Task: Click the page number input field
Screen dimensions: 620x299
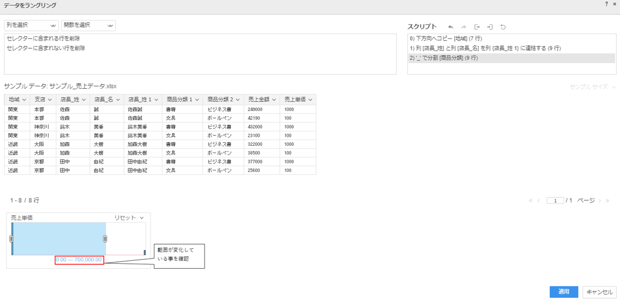Action: (555, 200)
